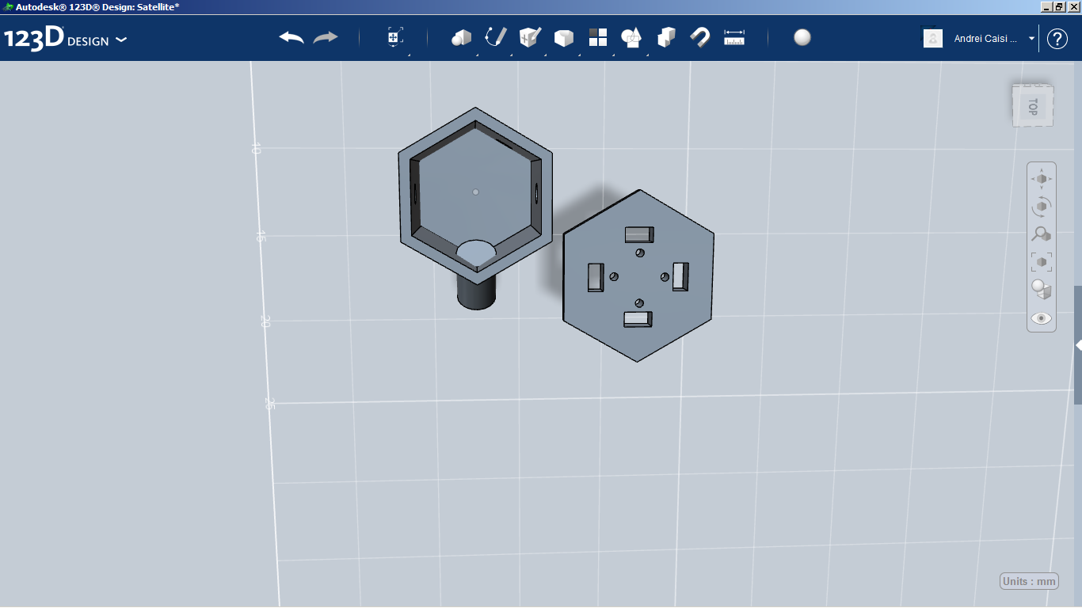Screen dimensions: 1082x608
Task: Open the Pattern tool menu
Action: [x=598, y=37]
